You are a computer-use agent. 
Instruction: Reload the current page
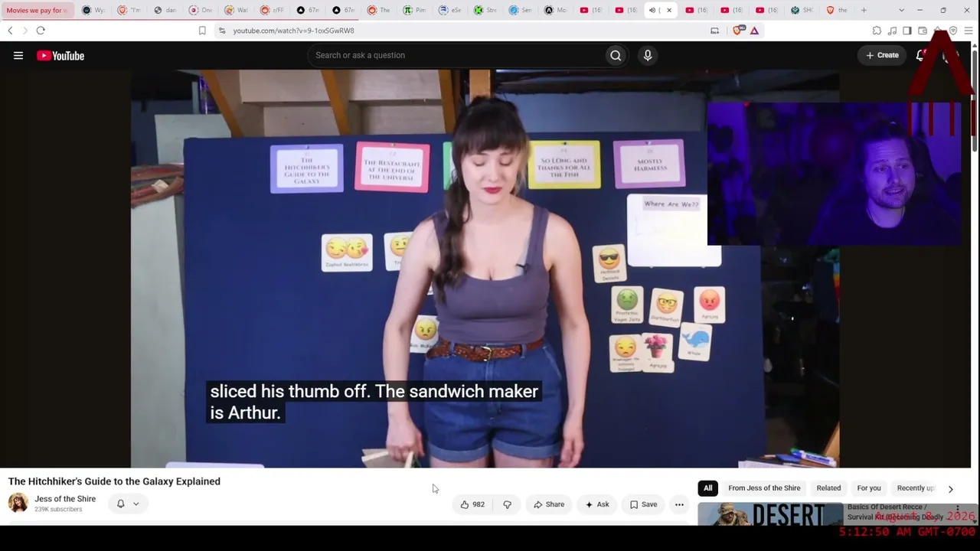[x=41, y=31]
